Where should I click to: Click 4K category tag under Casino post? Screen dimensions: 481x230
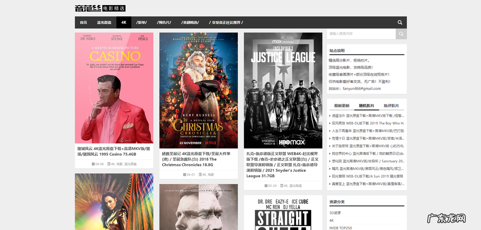click(113, 164)
